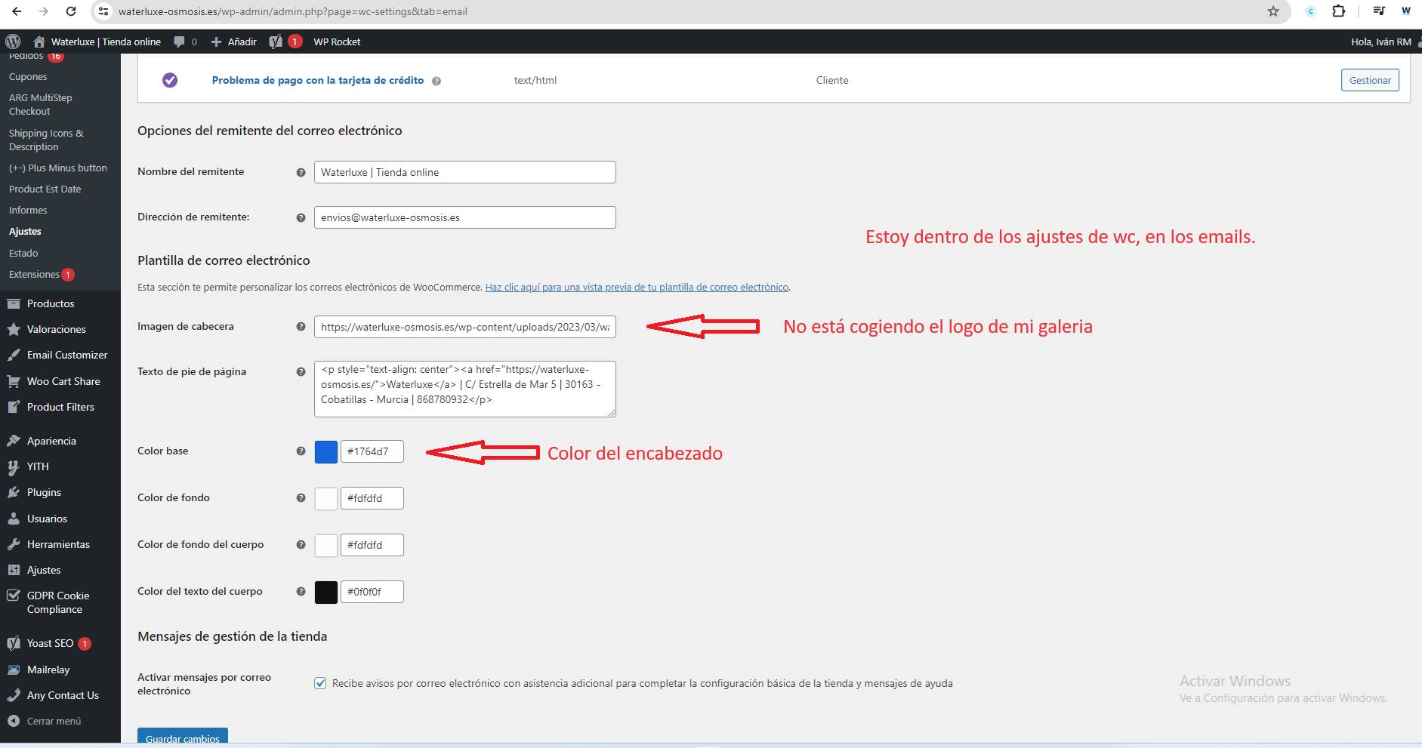Viewport: 1422px width, 748px height.
Task: Toggle the Activar mensajes por correo checkbox
Action: click(x=320, y=683)
